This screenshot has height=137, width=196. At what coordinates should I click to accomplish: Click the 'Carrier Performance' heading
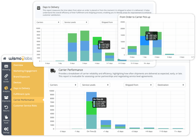[71, 70]
